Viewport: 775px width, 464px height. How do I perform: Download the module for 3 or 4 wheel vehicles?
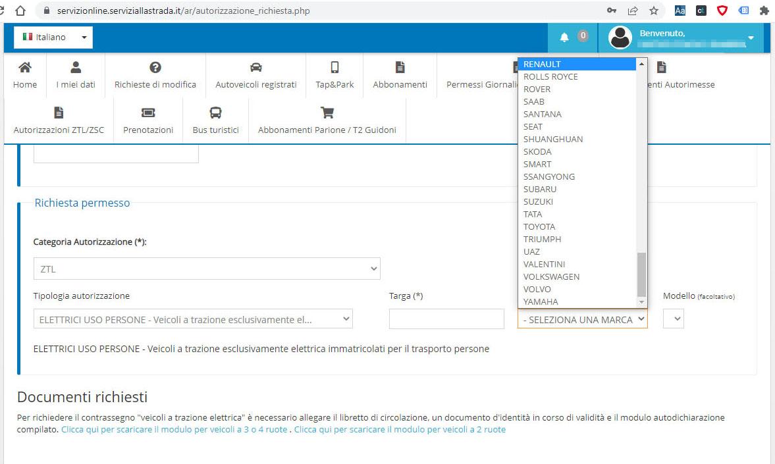(174, 429)
